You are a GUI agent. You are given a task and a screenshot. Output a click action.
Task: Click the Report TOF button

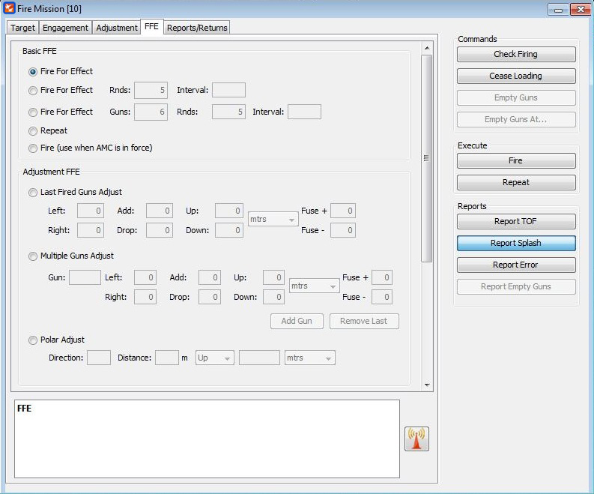[516, 221]
